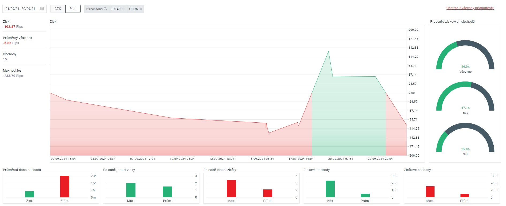Screen dimensions: 506x206
Task: Click the Max. bar in Po sobě jdoucí zisky
Action: click(131, 190)
